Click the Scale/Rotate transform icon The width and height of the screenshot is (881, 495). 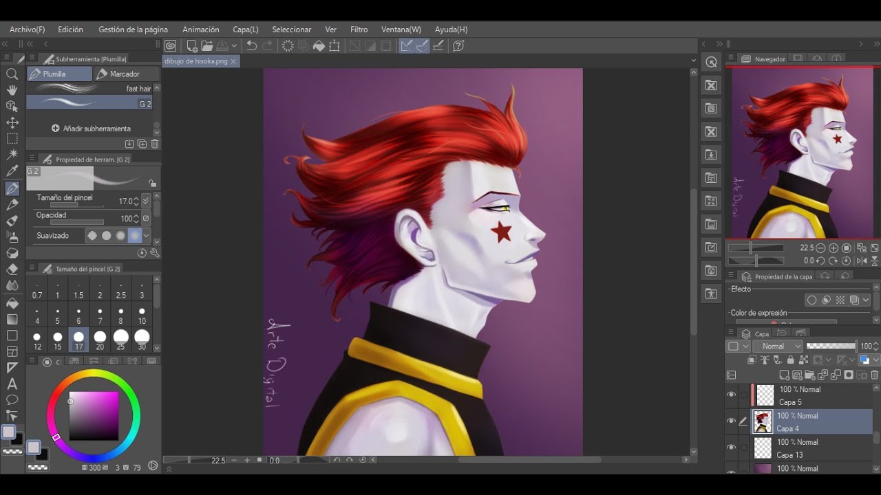335,46
